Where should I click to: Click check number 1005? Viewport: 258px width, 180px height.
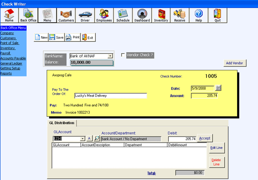211,76
